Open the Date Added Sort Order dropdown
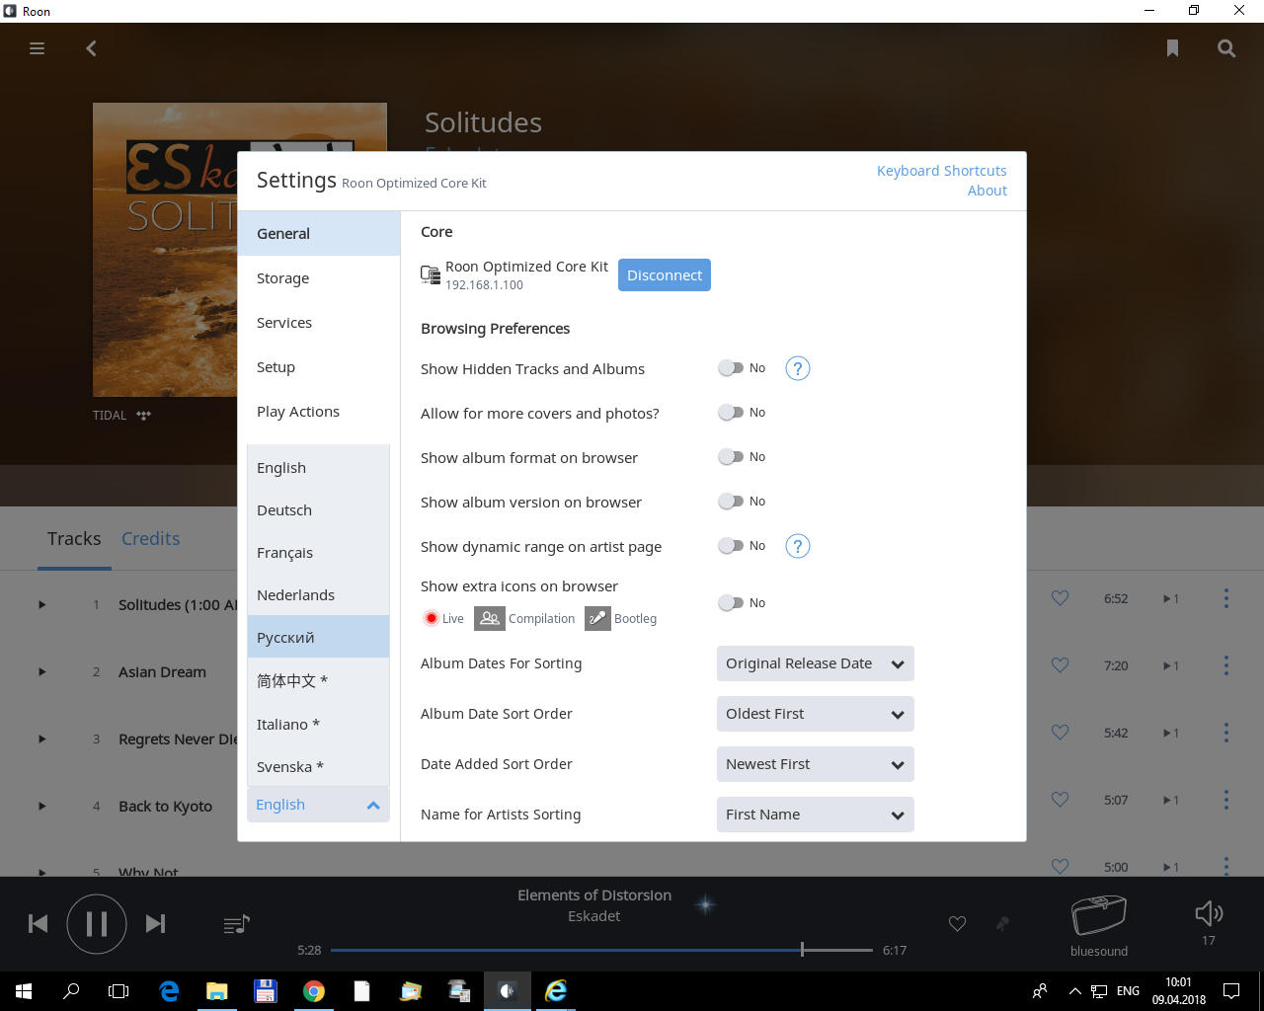Viewport: 1264px width, 1011px height. (815, 764)
